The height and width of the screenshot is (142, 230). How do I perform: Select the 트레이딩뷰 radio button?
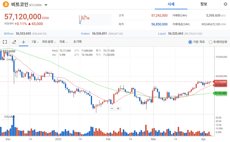(x=211, y=42)
